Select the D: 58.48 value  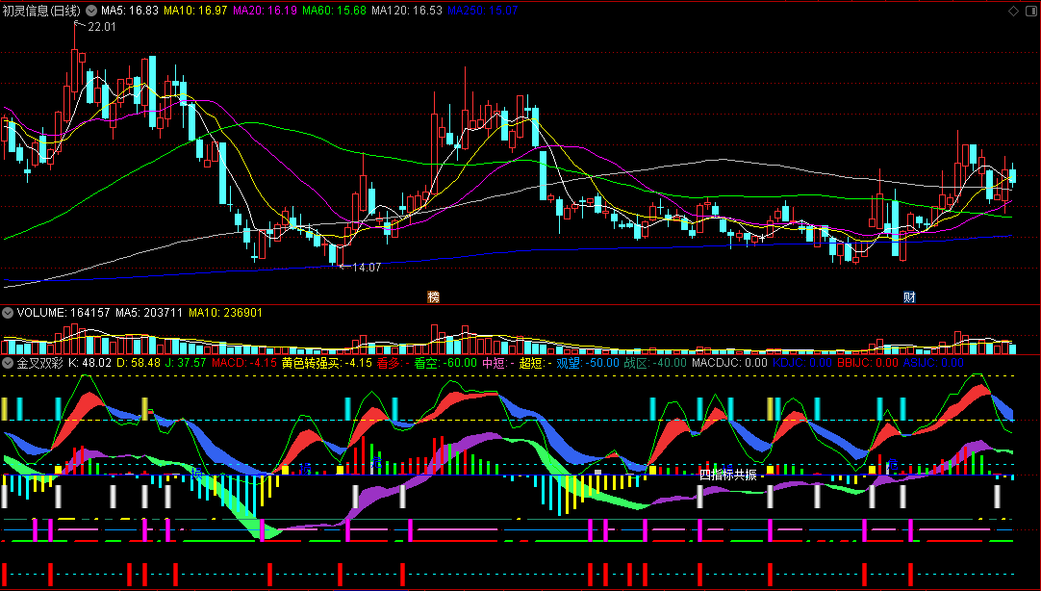139,363
